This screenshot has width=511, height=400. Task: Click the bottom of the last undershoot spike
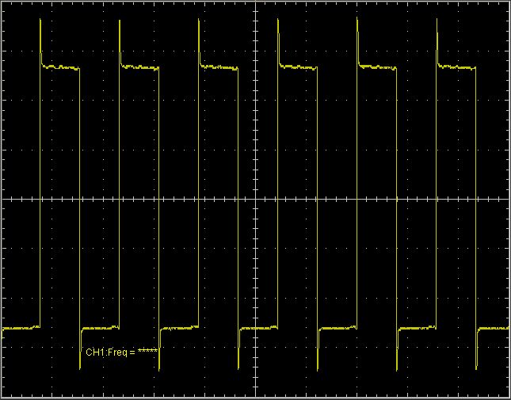pyautogui.click(x=476, y=368)
